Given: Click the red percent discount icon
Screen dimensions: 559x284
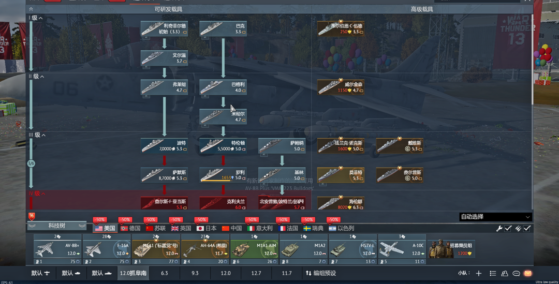Looking at the screenshot, I should pyautogui.click(x=32, y=216).
